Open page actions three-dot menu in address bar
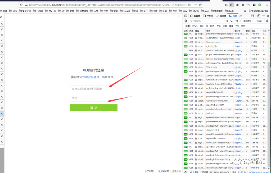The width and height of the screenshot is (271, 173). tap(195, 5)
